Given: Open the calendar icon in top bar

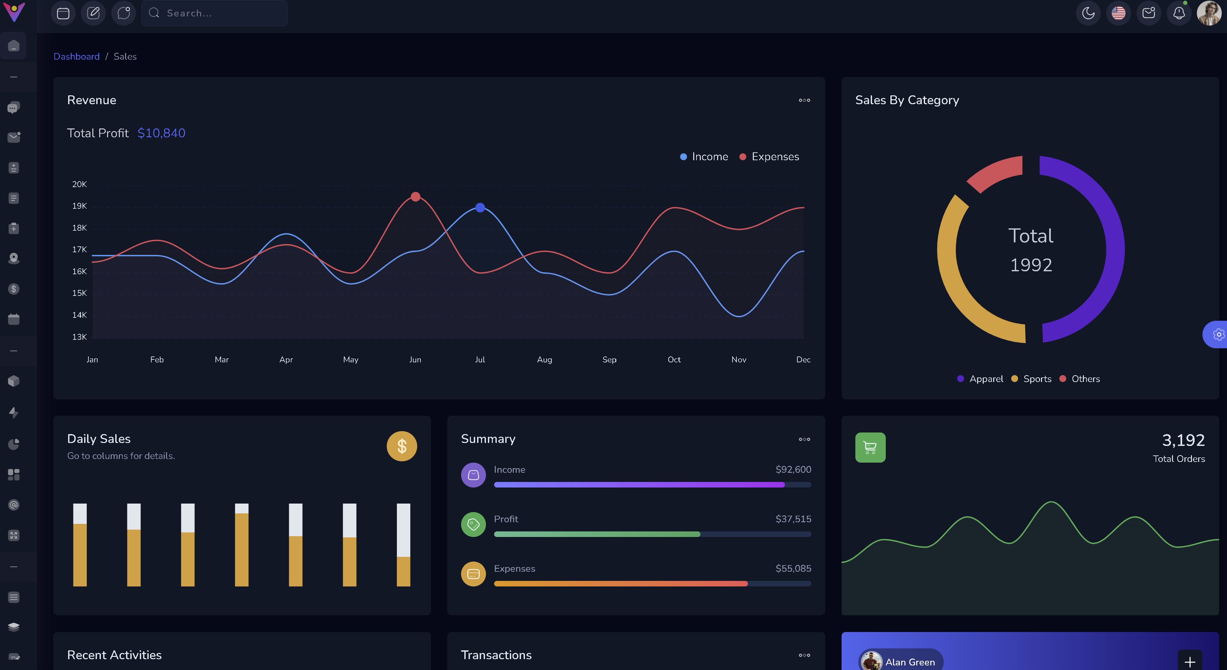Looking at the screenshot, I should [63, 13].
